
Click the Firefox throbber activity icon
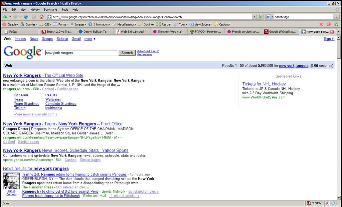pos(337,10)
